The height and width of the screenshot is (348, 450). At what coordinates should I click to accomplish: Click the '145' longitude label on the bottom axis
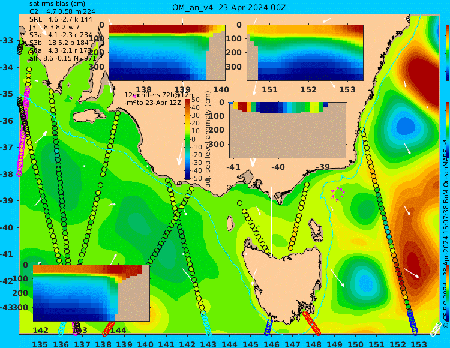coord(250,344)
